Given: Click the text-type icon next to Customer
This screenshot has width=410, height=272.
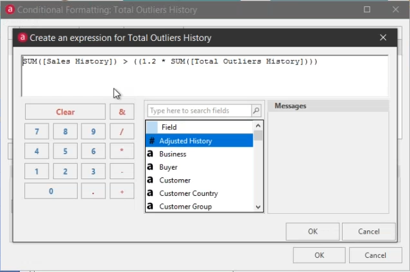Looking at the screenshot, I should (x=150, y=180).
